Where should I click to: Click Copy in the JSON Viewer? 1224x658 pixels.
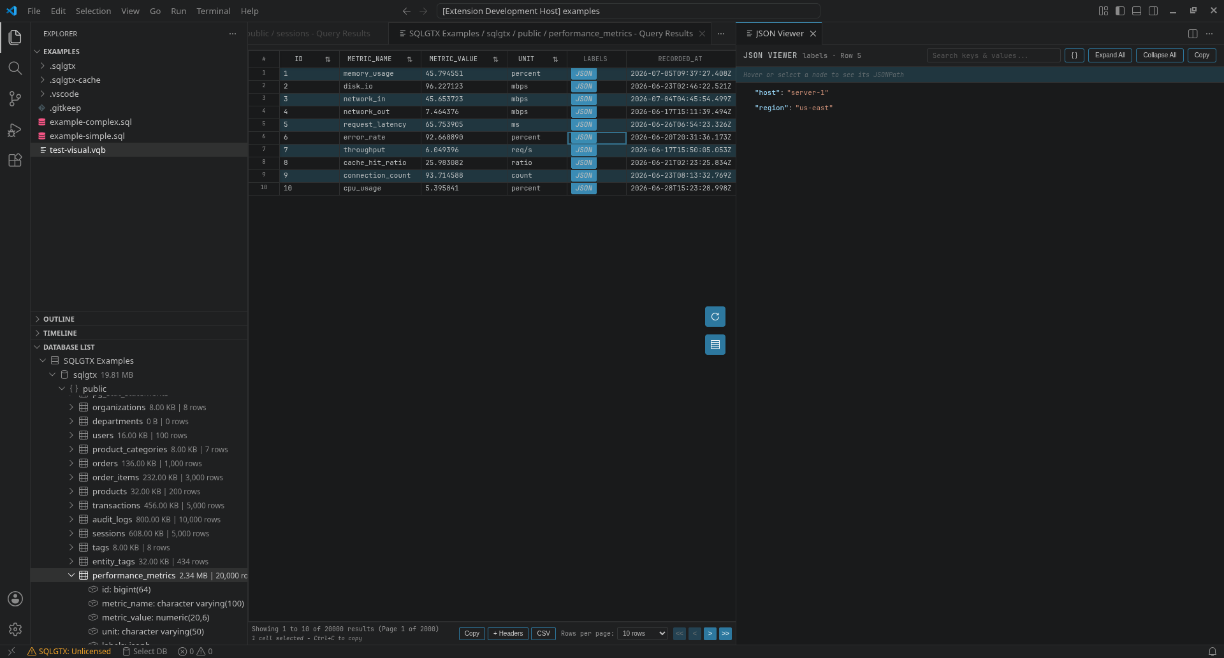pos(1202,55)
